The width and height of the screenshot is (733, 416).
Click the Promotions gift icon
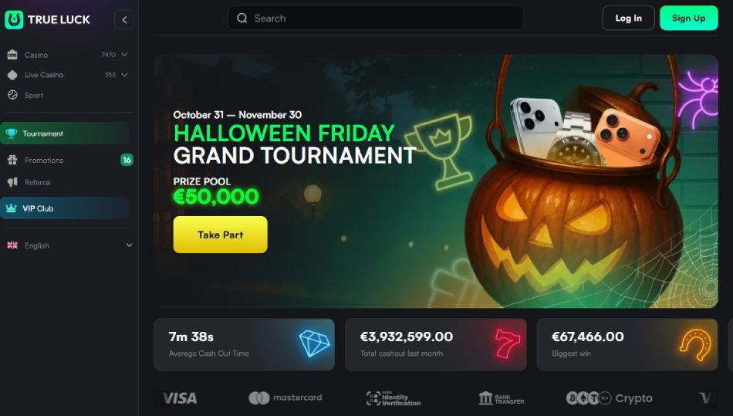(12, 160)
